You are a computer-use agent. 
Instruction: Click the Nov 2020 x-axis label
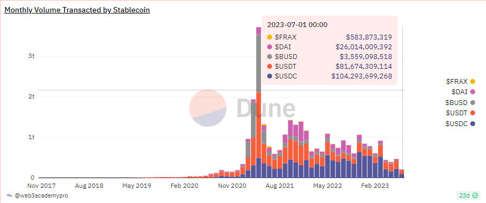coord(233,186)
